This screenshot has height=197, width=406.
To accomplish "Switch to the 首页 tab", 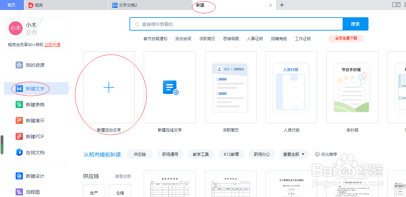I will (x=12, y=5).
